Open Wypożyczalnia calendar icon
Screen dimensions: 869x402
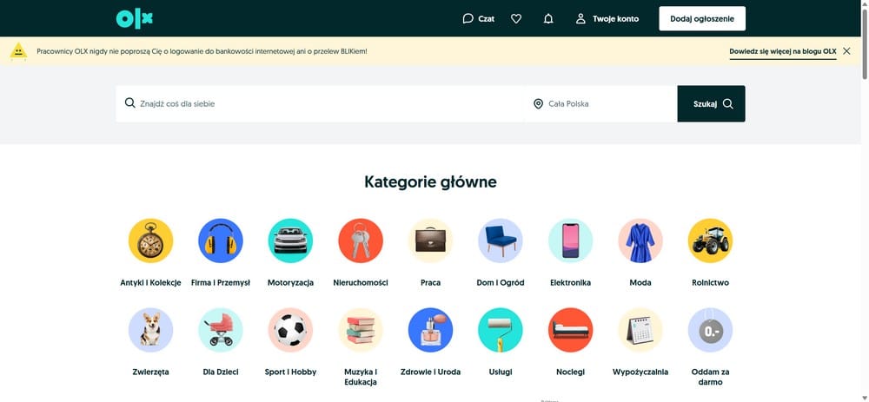(640, 330)
